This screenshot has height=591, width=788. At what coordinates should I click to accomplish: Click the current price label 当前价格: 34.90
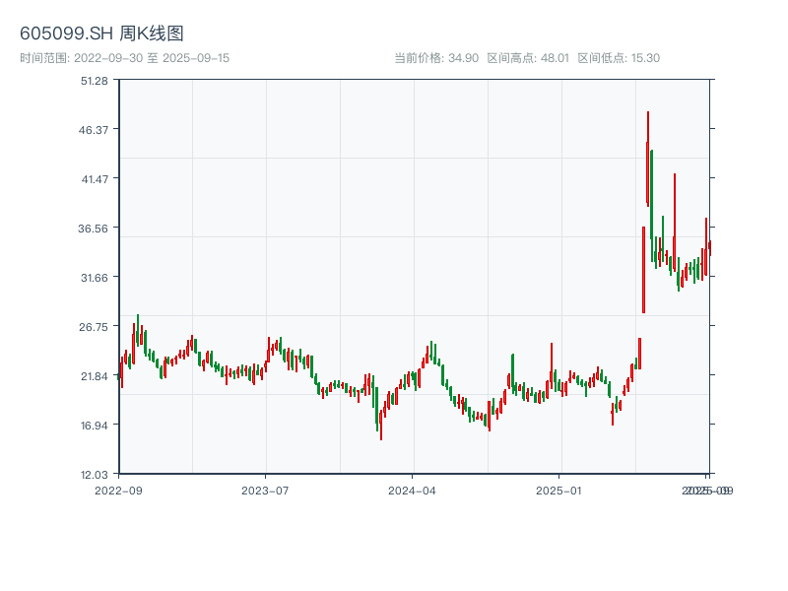[436, 58]
